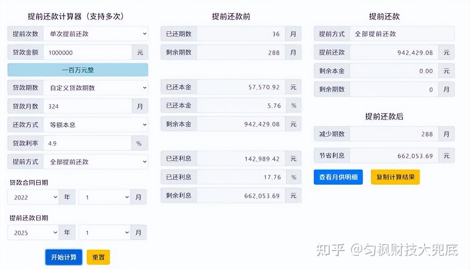Click the 已还本金 field showing 57,570.92
Viewport: 470px width, 269px height.
[241, 87]
